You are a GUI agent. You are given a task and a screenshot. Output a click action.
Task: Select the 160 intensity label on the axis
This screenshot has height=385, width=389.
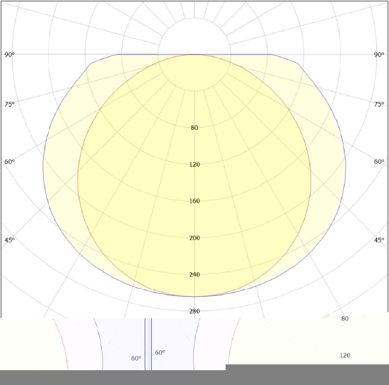point(194,201)
